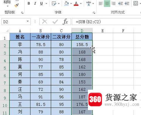Select row 1 header

(5, 37)
